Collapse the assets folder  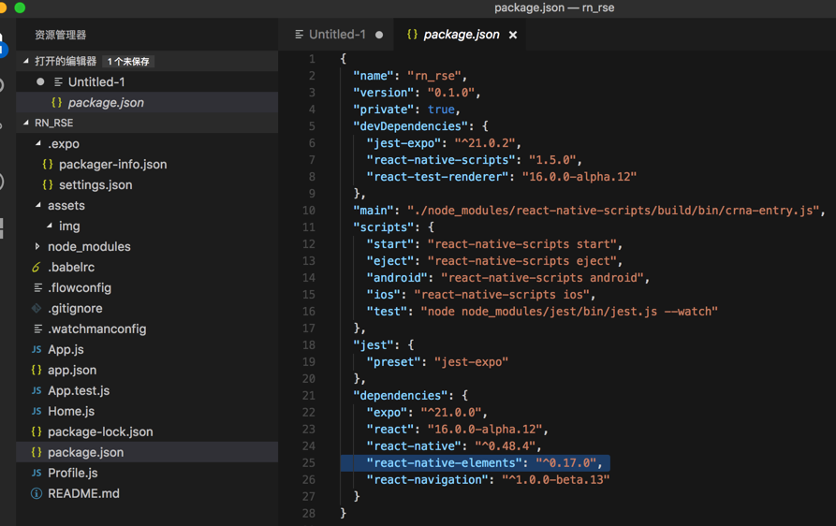pos(38,205)
